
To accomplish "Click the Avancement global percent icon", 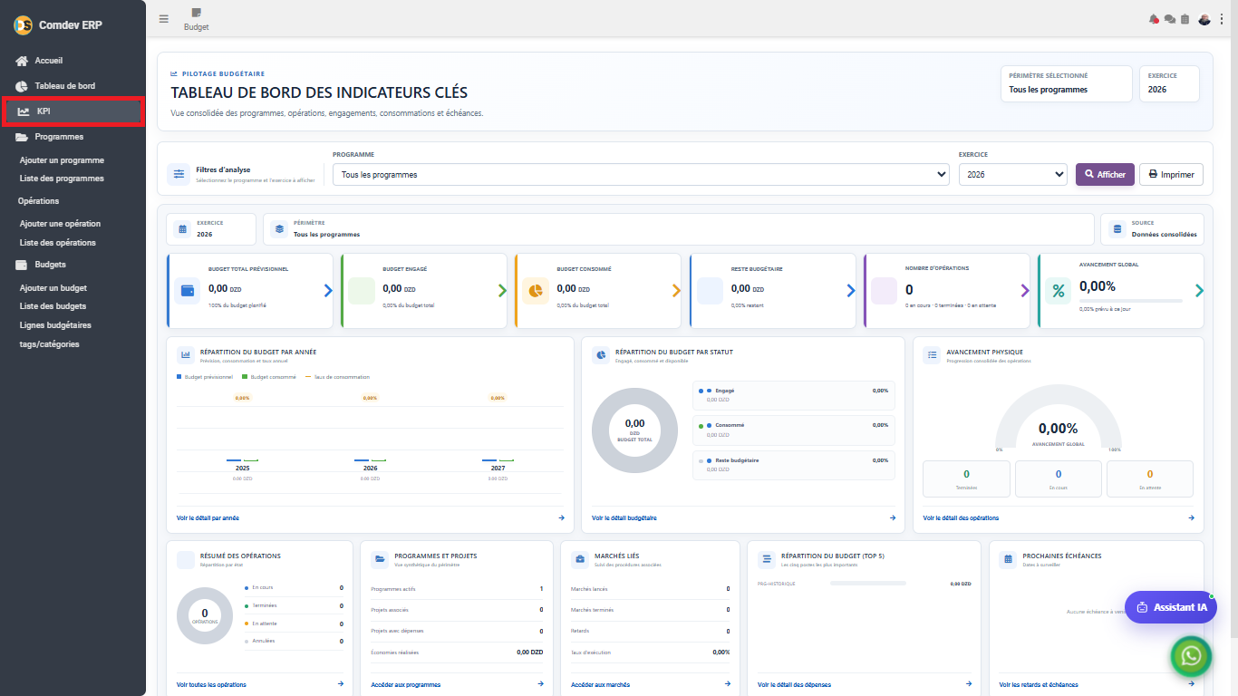I will [1058, 291].
